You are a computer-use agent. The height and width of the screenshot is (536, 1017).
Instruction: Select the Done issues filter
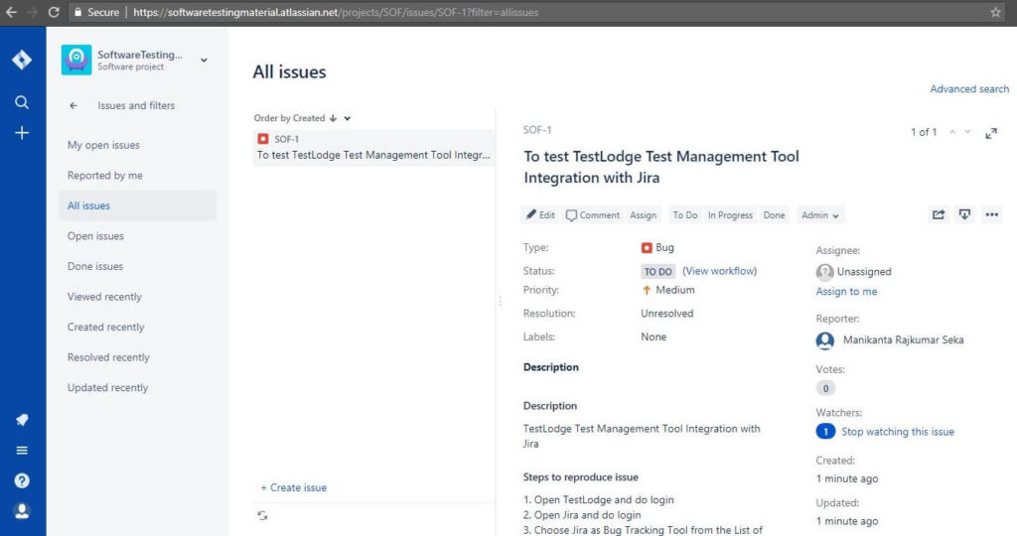(x=95, y=266)
